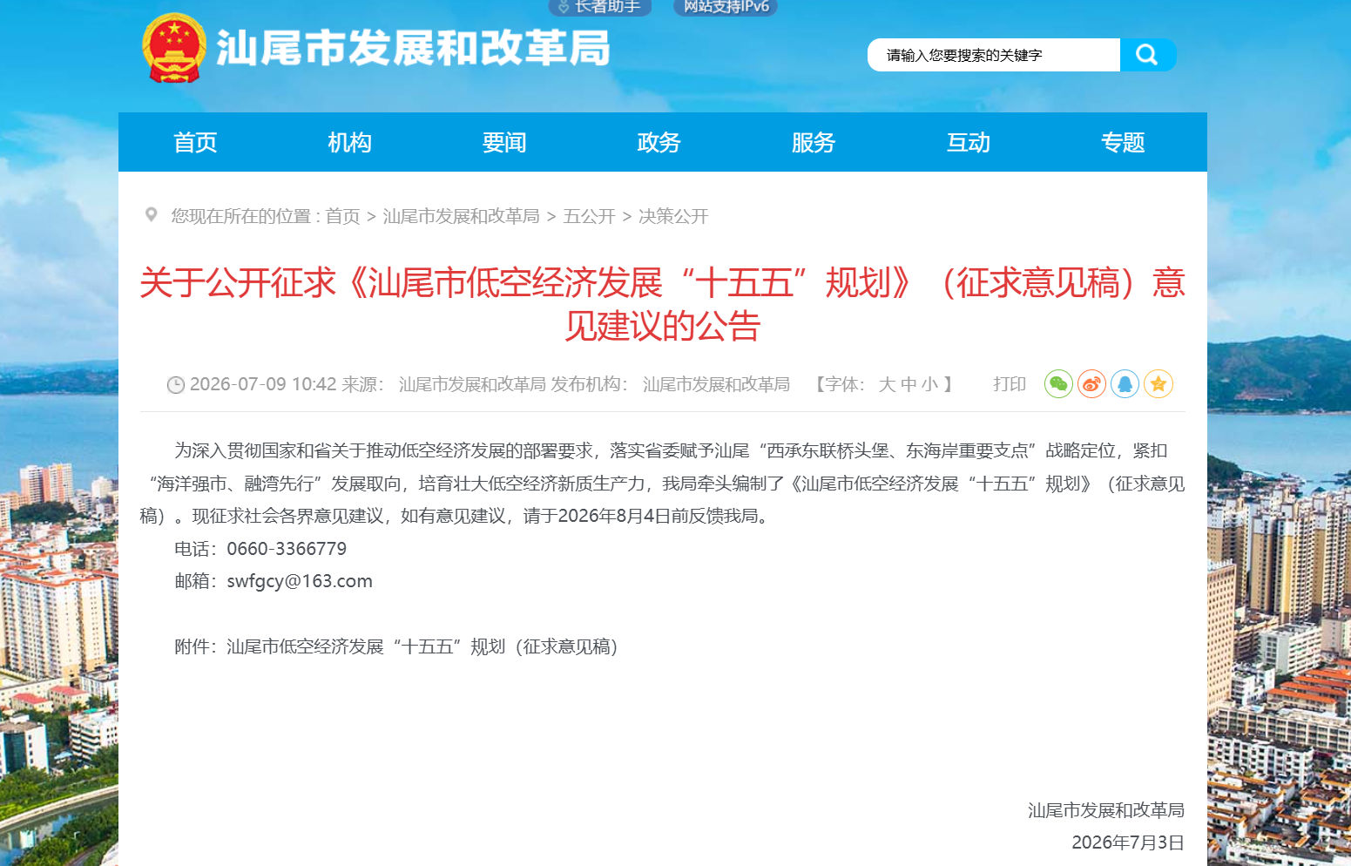
Task: Click the national emblem logo
Action: [x=174, y=49]
